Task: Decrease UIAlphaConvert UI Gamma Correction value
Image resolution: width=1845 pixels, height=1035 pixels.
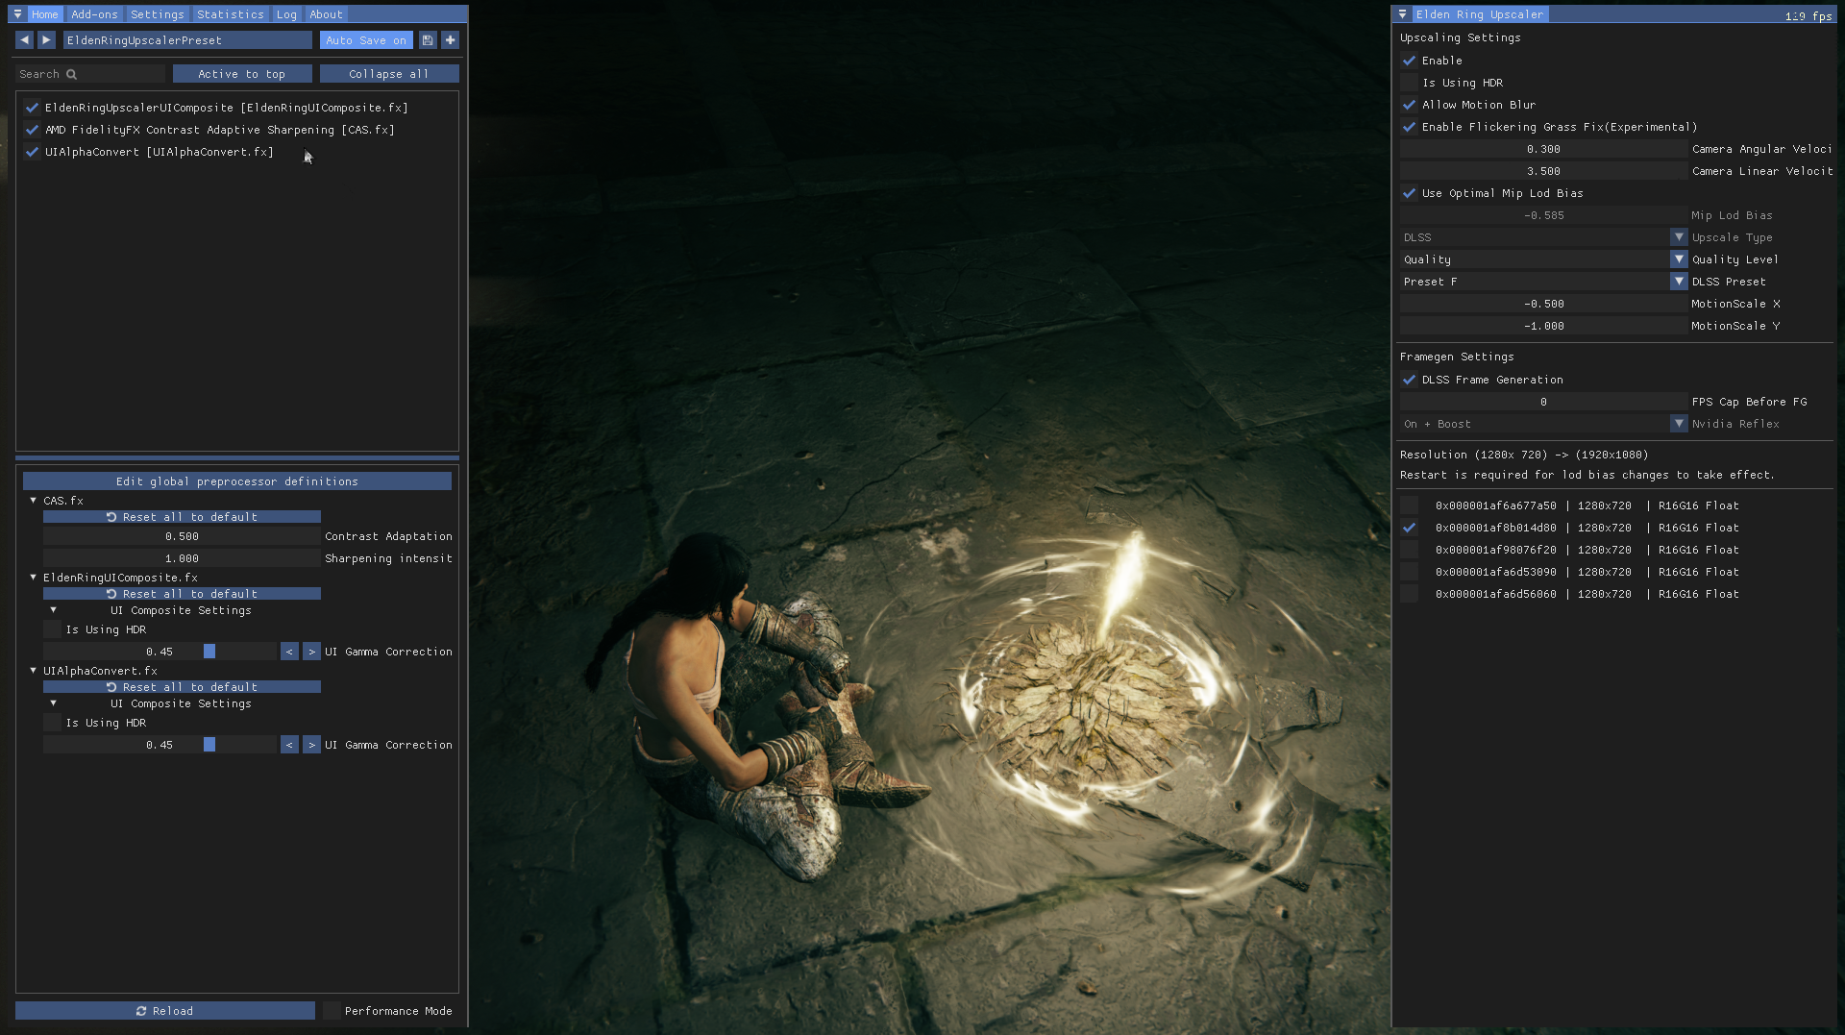Action: click(x=289, y=745)
